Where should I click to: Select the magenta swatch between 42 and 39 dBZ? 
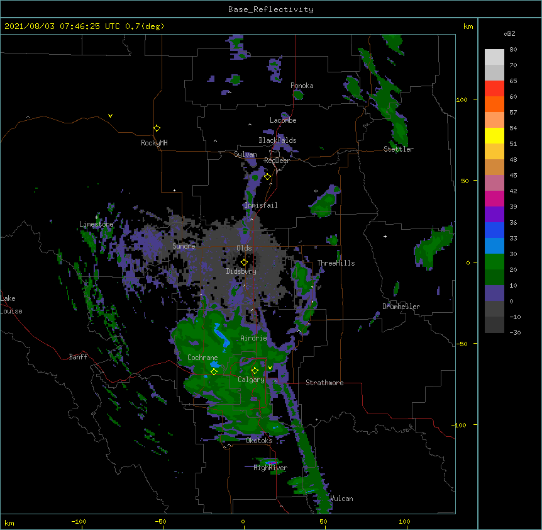tap(494, 198)
